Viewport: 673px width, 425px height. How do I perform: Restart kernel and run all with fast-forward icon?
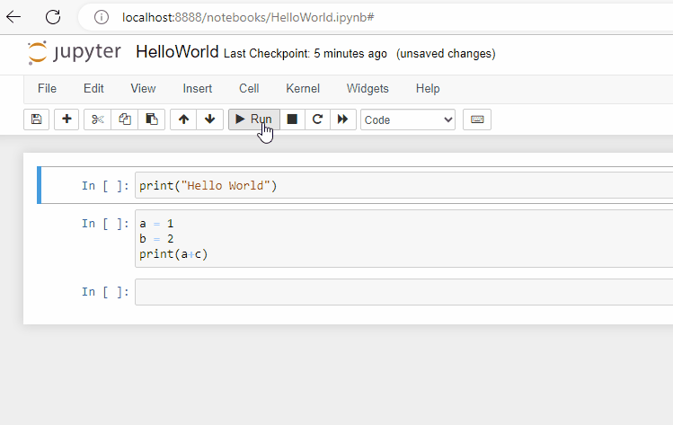(342, 120)
